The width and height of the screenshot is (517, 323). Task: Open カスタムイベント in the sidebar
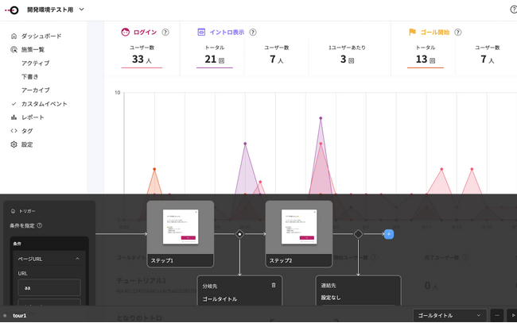pyautogui.click(x=44, y=104)
